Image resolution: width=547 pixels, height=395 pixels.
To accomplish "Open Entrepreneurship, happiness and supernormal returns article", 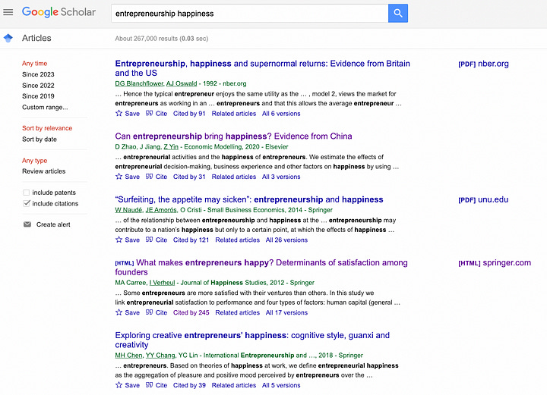I will pos(262,68).
